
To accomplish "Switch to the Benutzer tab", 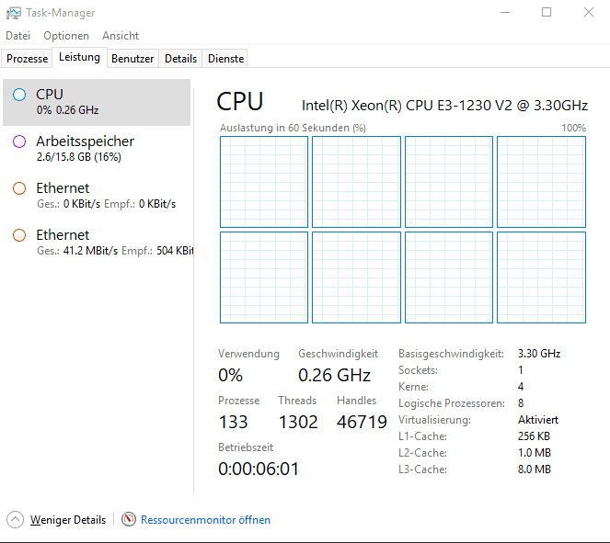I will 132,59.
